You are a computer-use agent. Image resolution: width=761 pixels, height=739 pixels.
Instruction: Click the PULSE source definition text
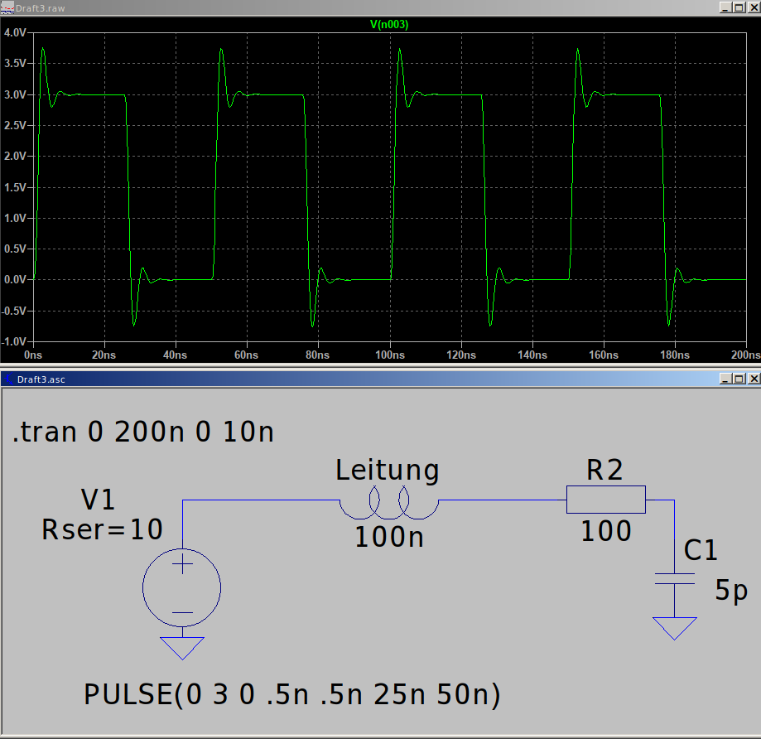pyautogui.click(x=291, y=694)
